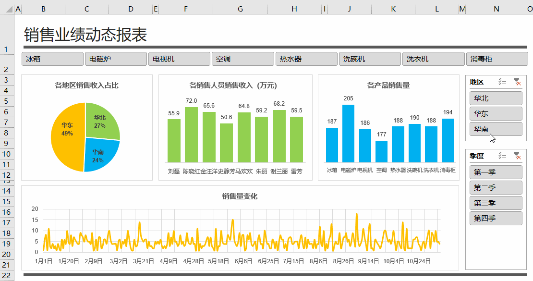Click the 季度 slicer header
533x281 pixels.
(476, 156)
